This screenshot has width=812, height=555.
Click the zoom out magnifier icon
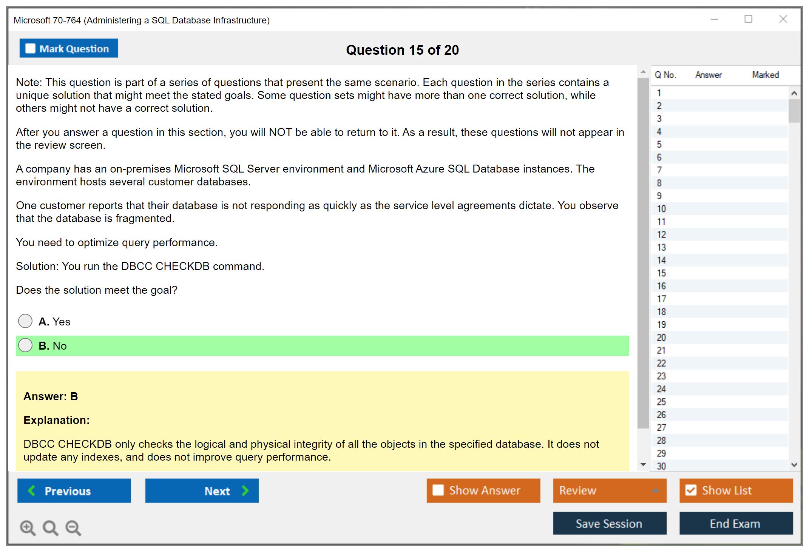[73, 527]
